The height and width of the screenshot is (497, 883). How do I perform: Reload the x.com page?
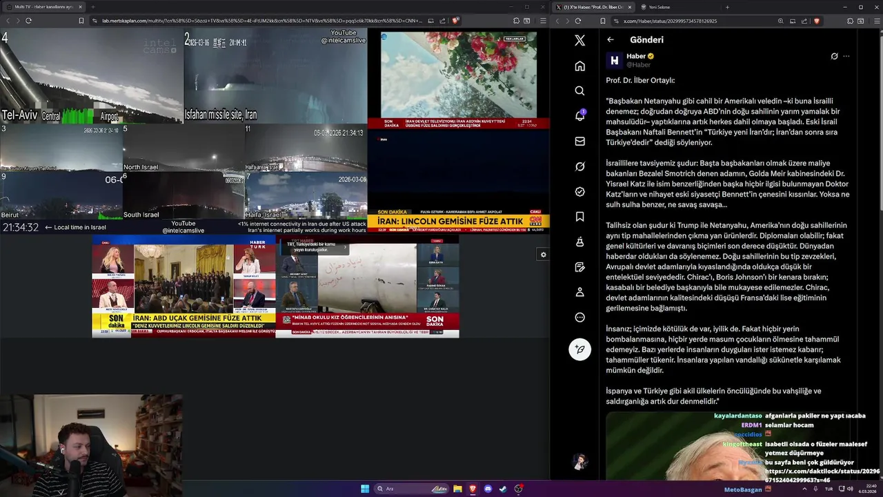[578, 21]
